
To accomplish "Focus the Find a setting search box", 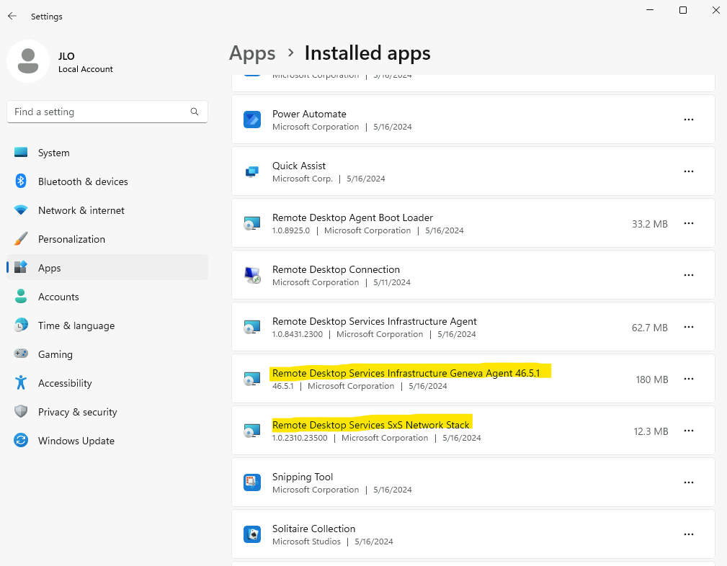I will 107,112.
